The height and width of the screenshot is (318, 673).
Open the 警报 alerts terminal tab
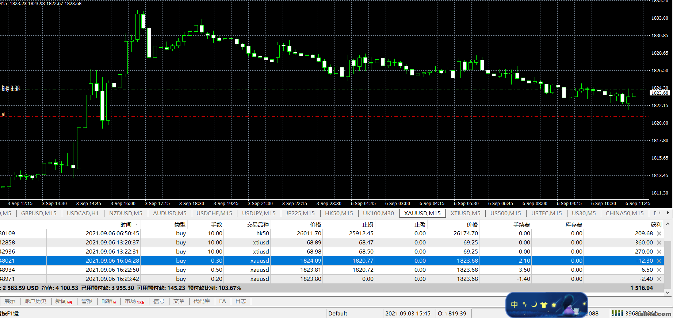tap(87, 301)
